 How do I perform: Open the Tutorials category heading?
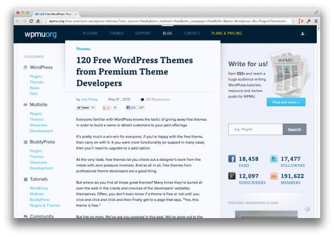pyautogui.click(x=38, y=179)
